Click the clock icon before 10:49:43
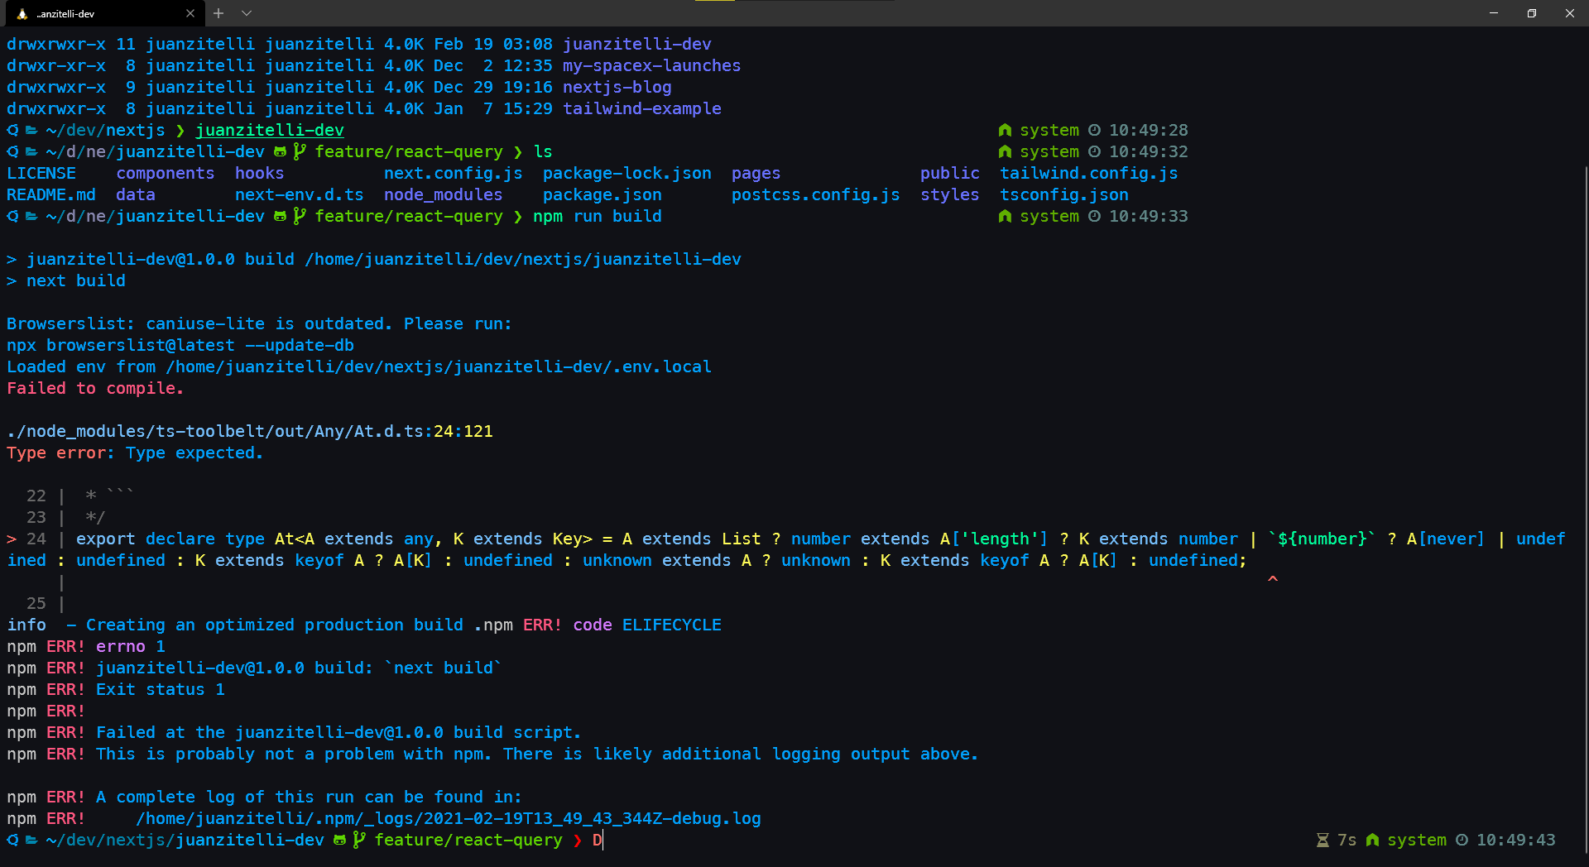The width and height of the screenshot is (1589, 867). (x=1462, y=840)
